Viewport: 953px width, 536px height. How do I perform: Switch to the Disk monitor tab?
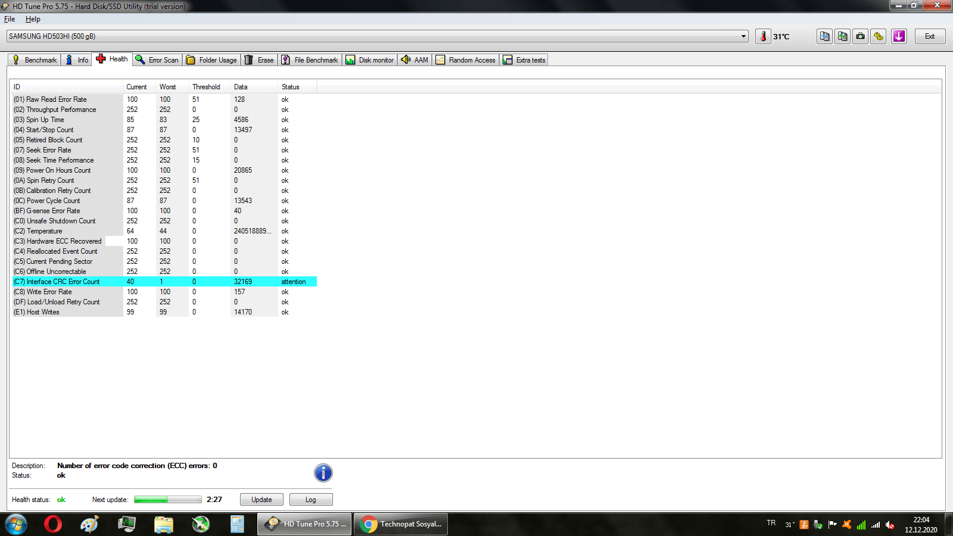(x=370, y=60)
